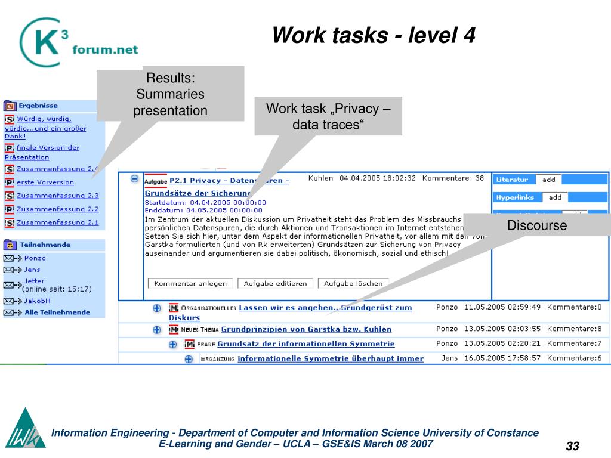
Task: Collapse the P2.1 Privacy task with minus
Action: pyautogui.click(x=134, y=179)
